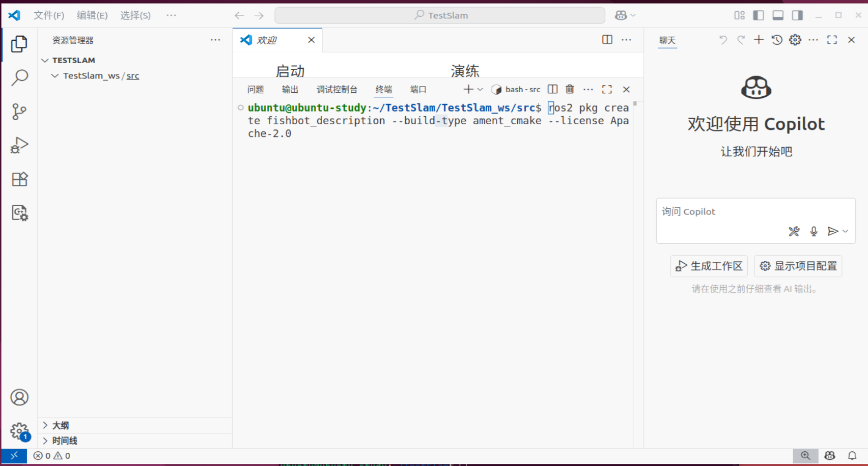This screenshot has height=466, width=868.
Task: Open the Extensions view
Action: click(x=19, y=179)
